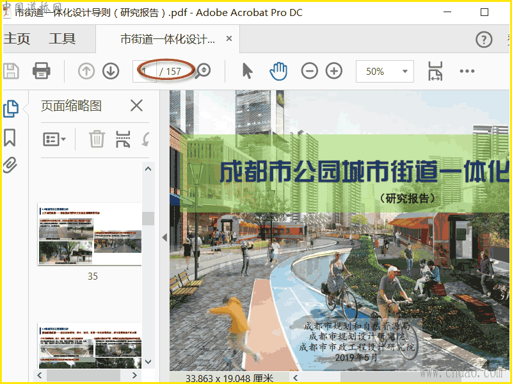Open more tools ellipsis menu
This screenshot has height=384, width=512.
467,71
